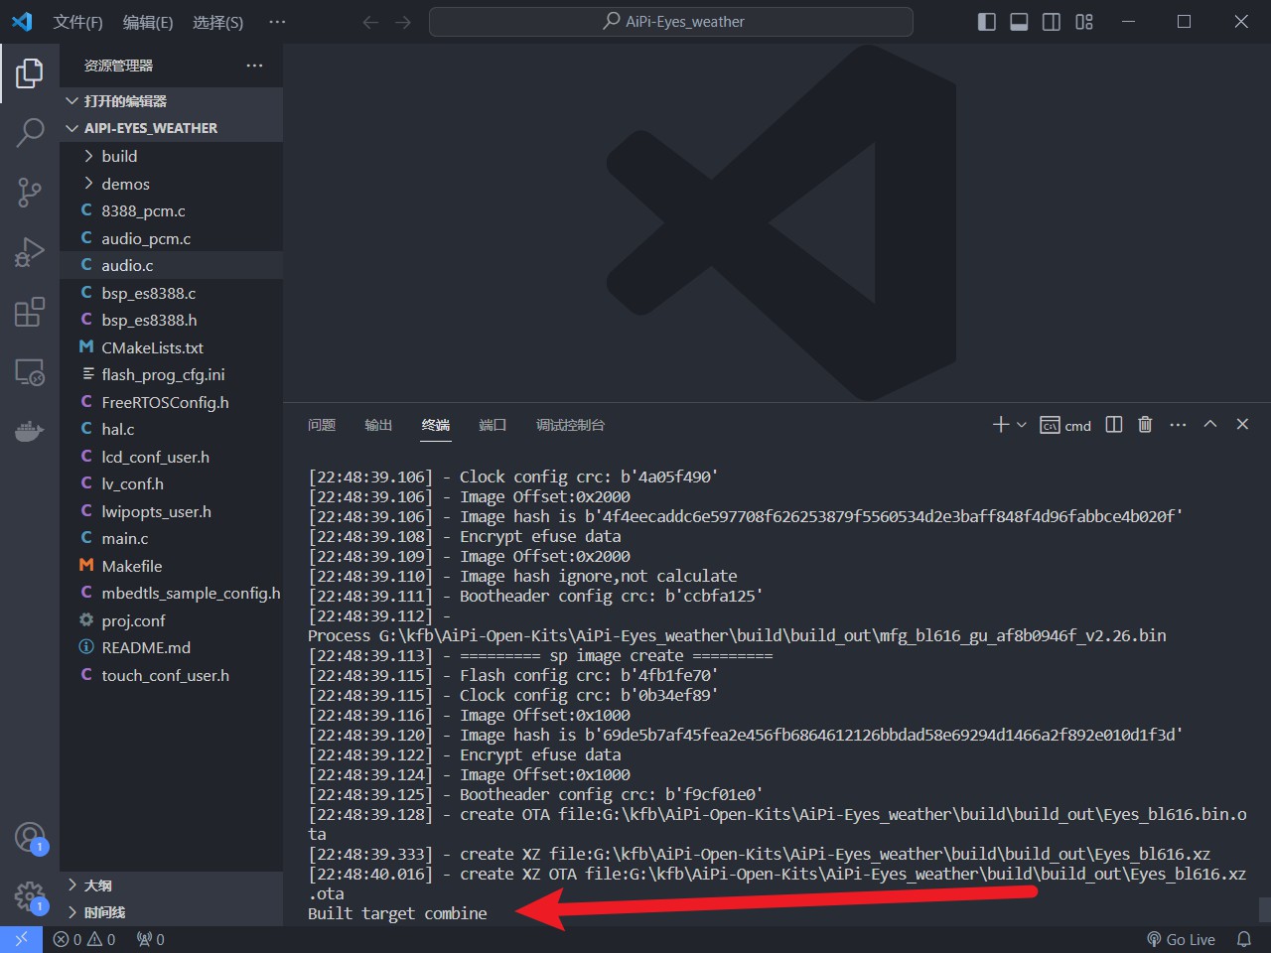The height and width of the screenshot is (953, 1271).
Task: Open the Manage gear icon
Action: tap(30, 896)
